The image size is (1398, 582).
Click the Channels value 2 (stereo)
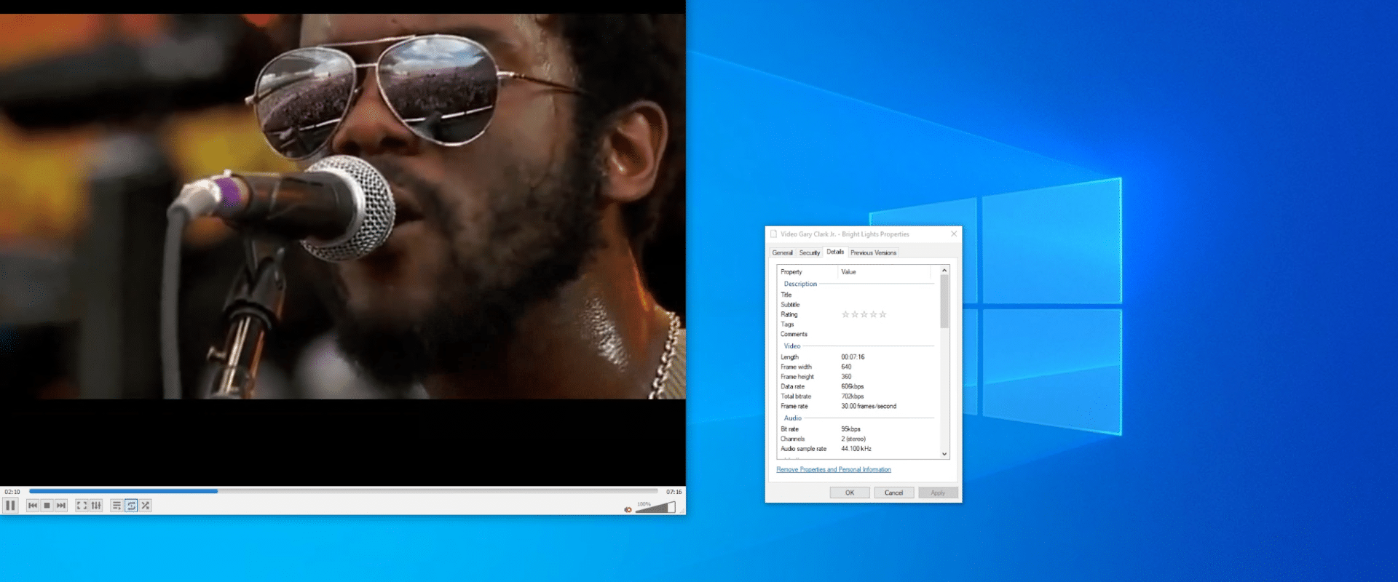[853, 439]
